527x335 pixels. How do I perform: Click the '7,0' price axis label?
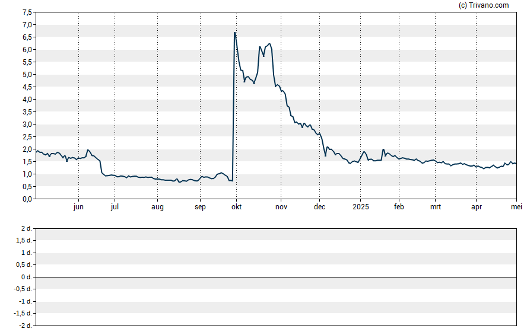pyautogui.click(x=27, y=25)
